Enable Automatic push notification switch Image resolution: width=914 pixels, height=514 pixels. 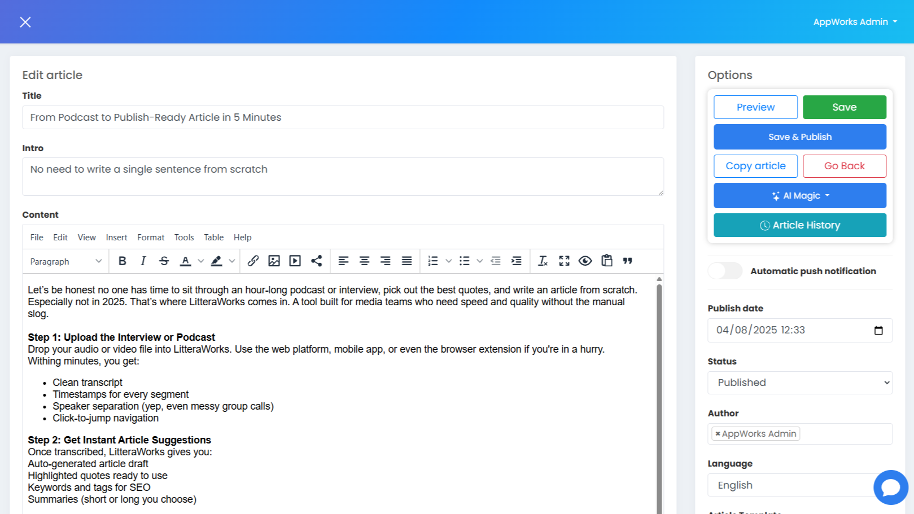point(725,271)
